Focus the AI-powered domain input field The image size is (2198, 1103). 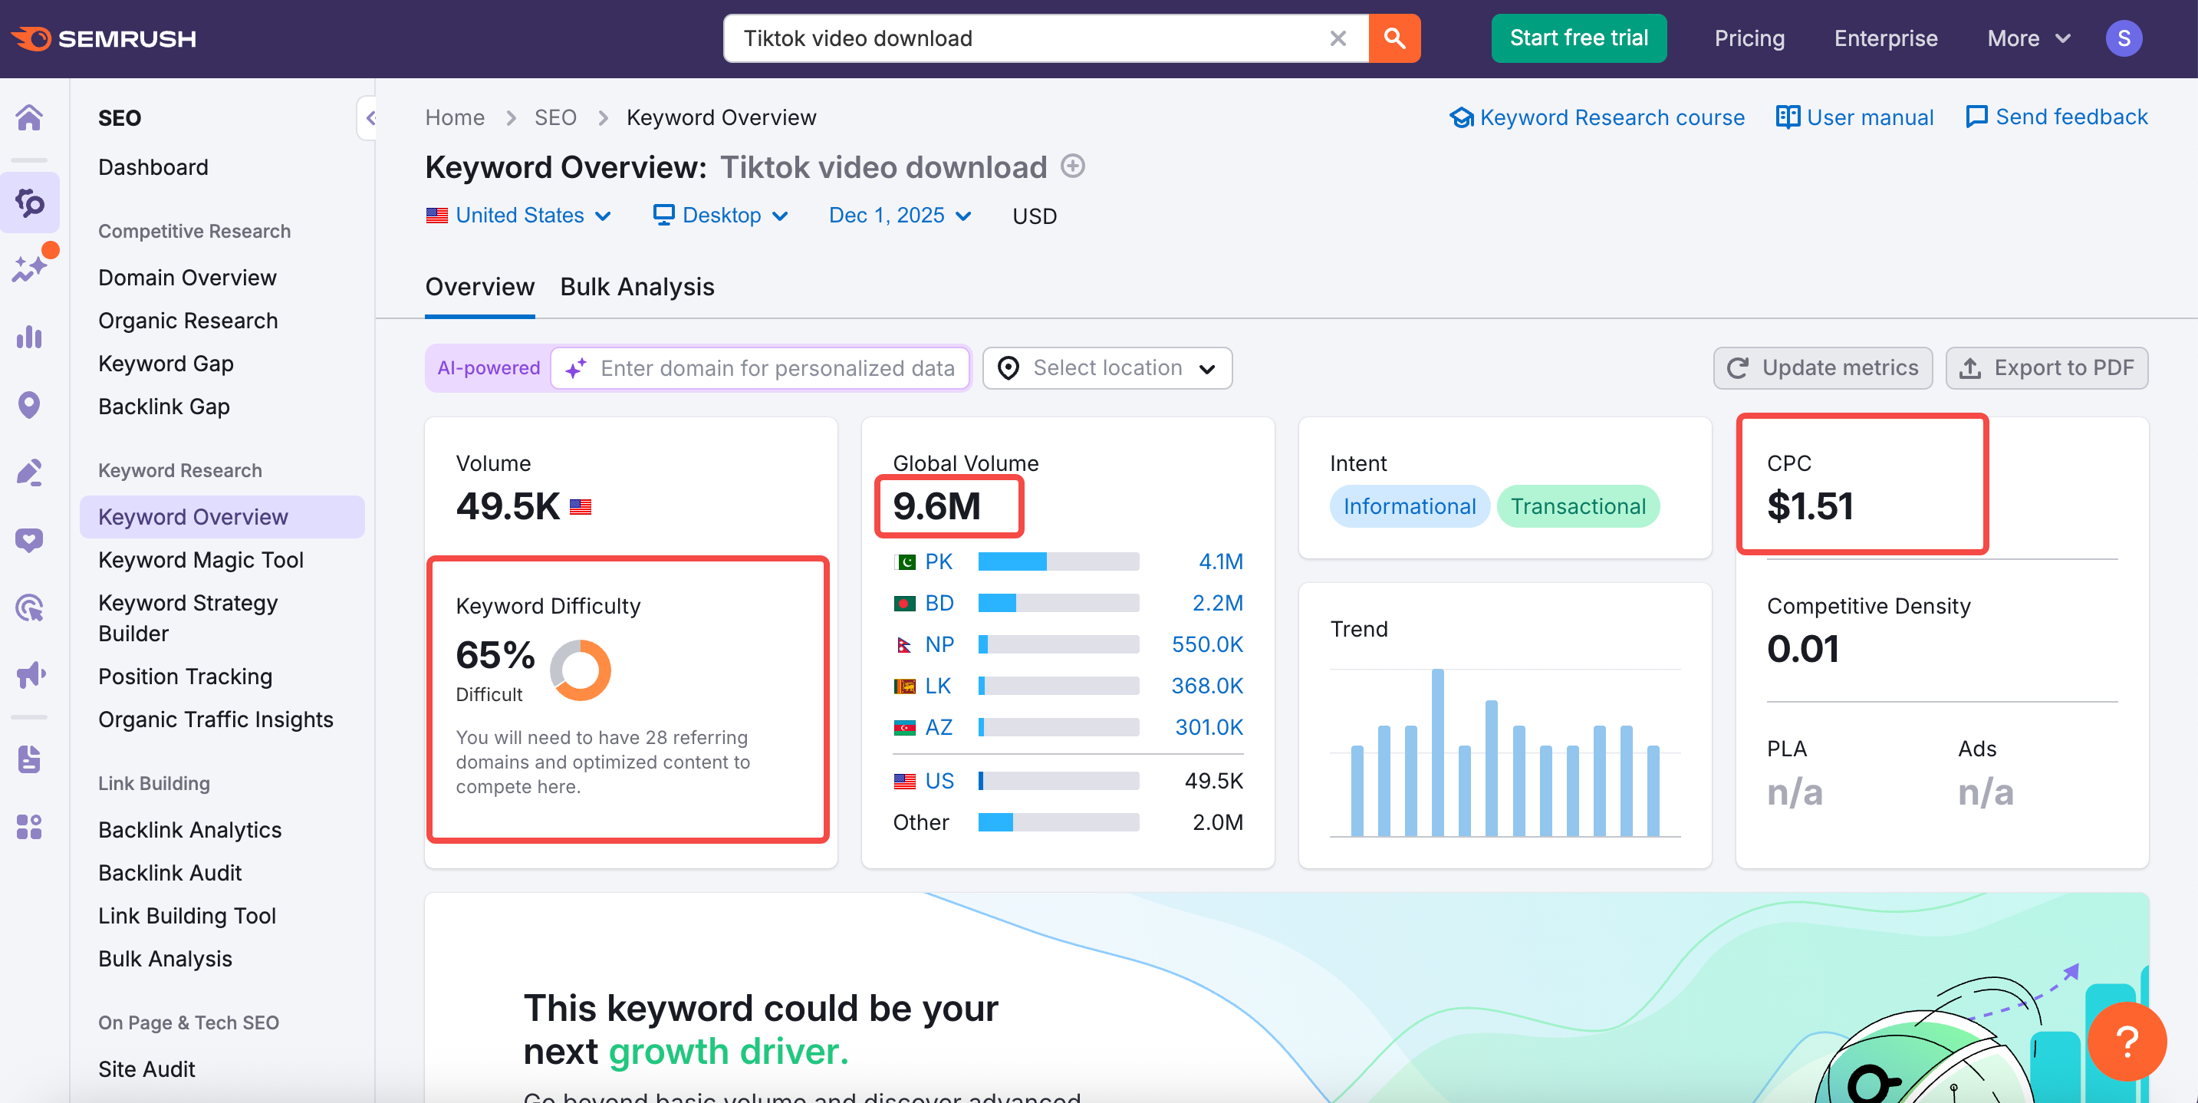(x=761, y=368)
